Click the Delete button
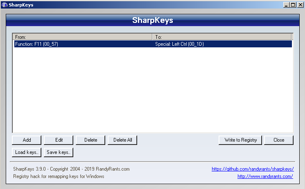Screen dimensions: 305x189 [x=90, y=140]
